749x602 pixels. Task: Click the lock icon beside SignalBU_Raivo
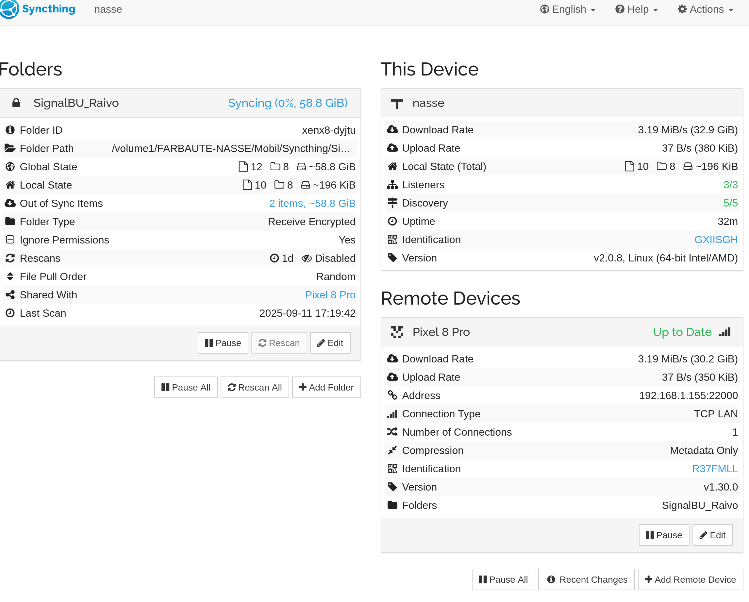(x=16, y=103)
